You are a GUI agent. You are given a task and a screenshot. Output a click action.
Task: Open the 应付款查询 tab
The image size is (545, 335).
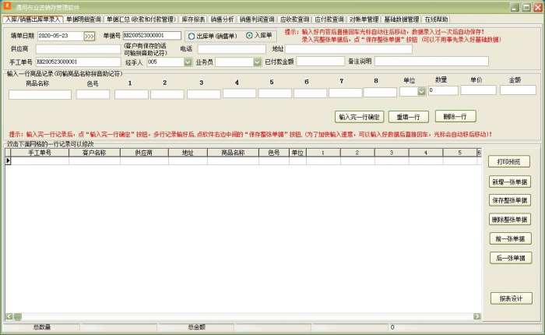tap(329, 19)
